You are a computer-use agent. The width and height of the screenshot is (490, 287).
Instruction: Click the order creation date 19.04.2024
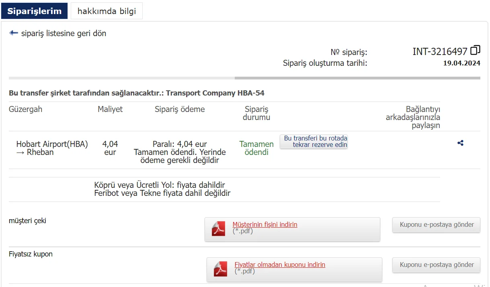(462, 63)
